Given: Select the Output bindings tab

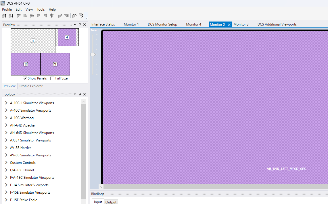Looking at the screenshot, I should point(111,202).
